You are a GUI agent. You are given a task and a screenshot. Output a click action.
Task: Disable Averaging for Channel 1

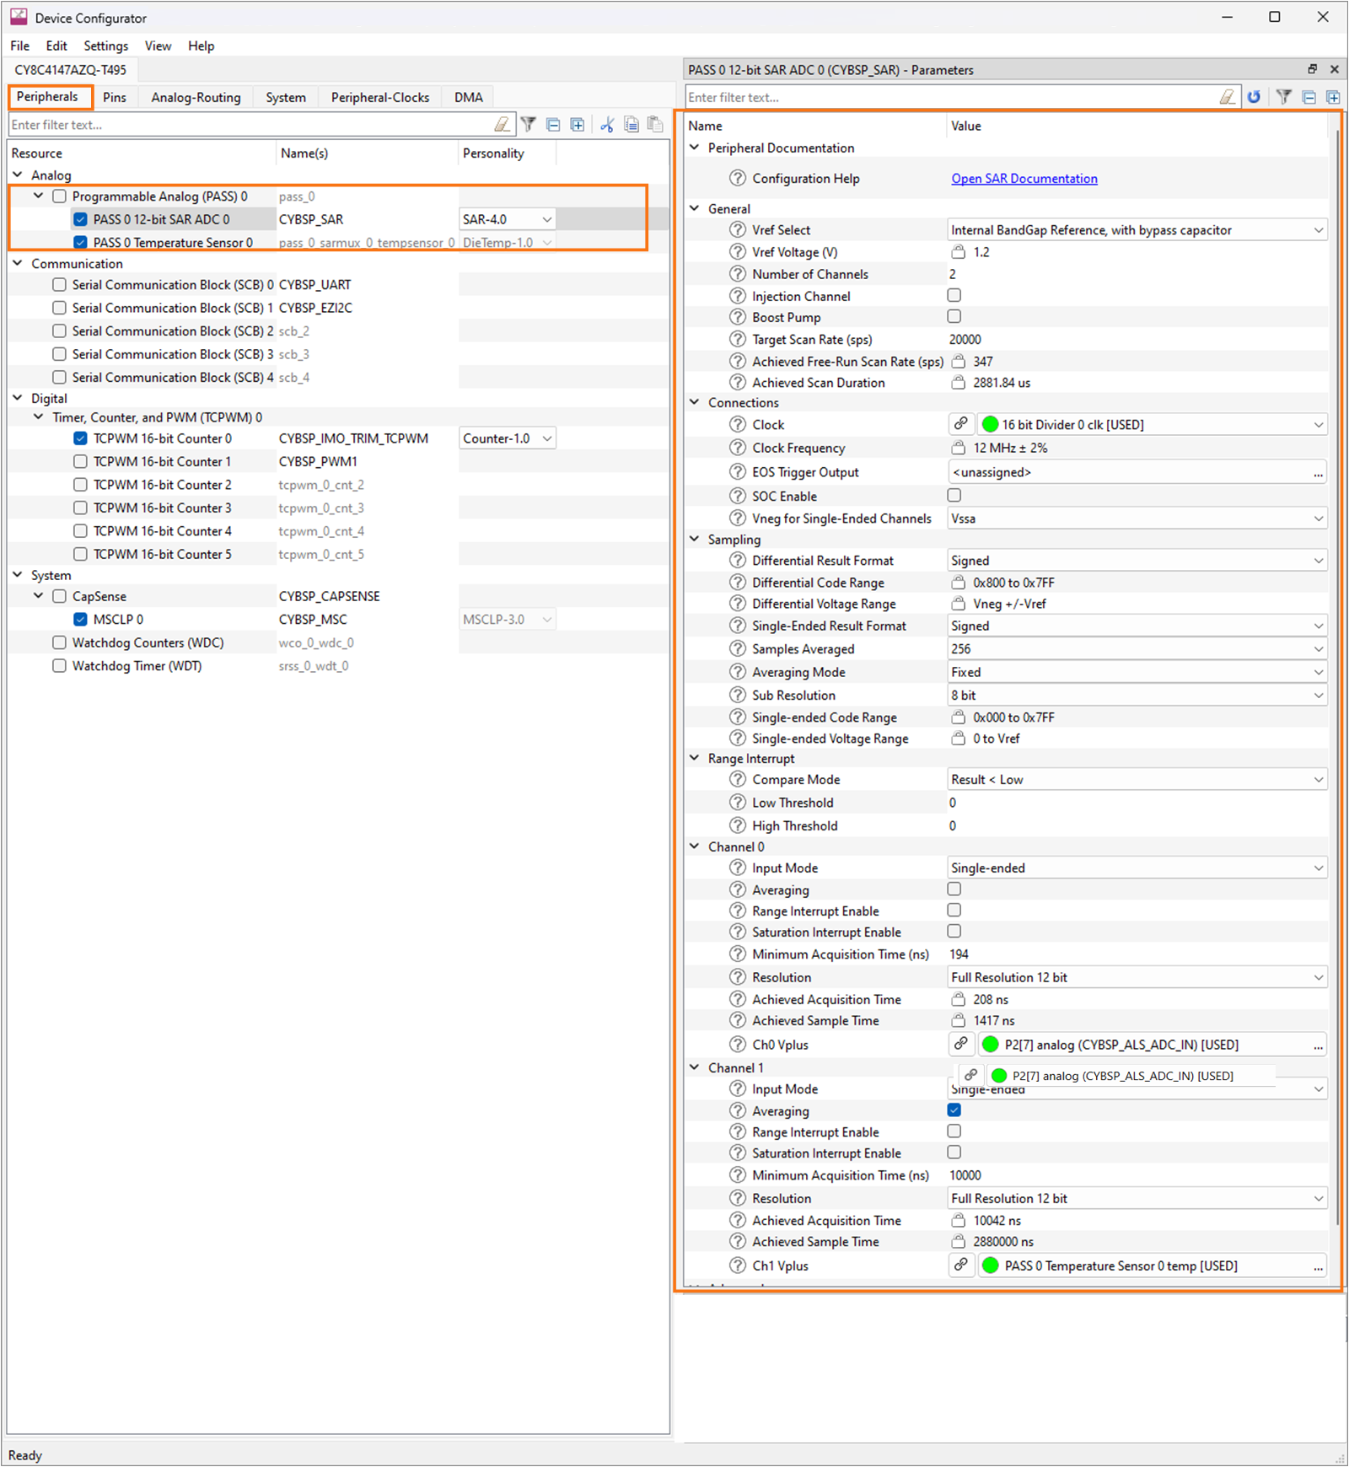point(954,1110)
